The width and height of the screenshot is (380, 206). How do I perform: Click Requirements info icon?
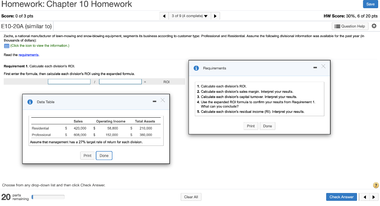196,68
